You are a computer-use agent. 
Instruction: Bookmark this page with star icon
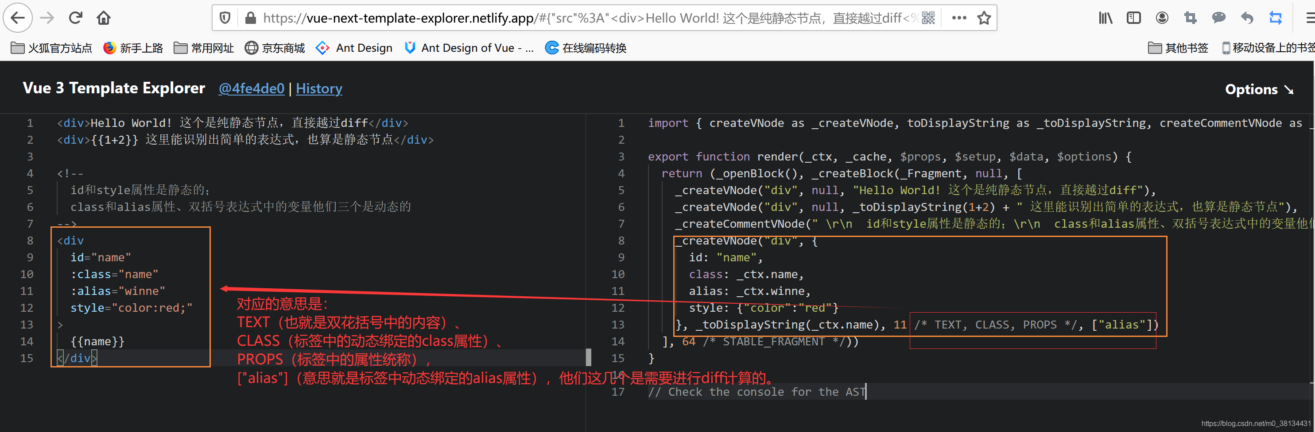(x=984, y=18)
